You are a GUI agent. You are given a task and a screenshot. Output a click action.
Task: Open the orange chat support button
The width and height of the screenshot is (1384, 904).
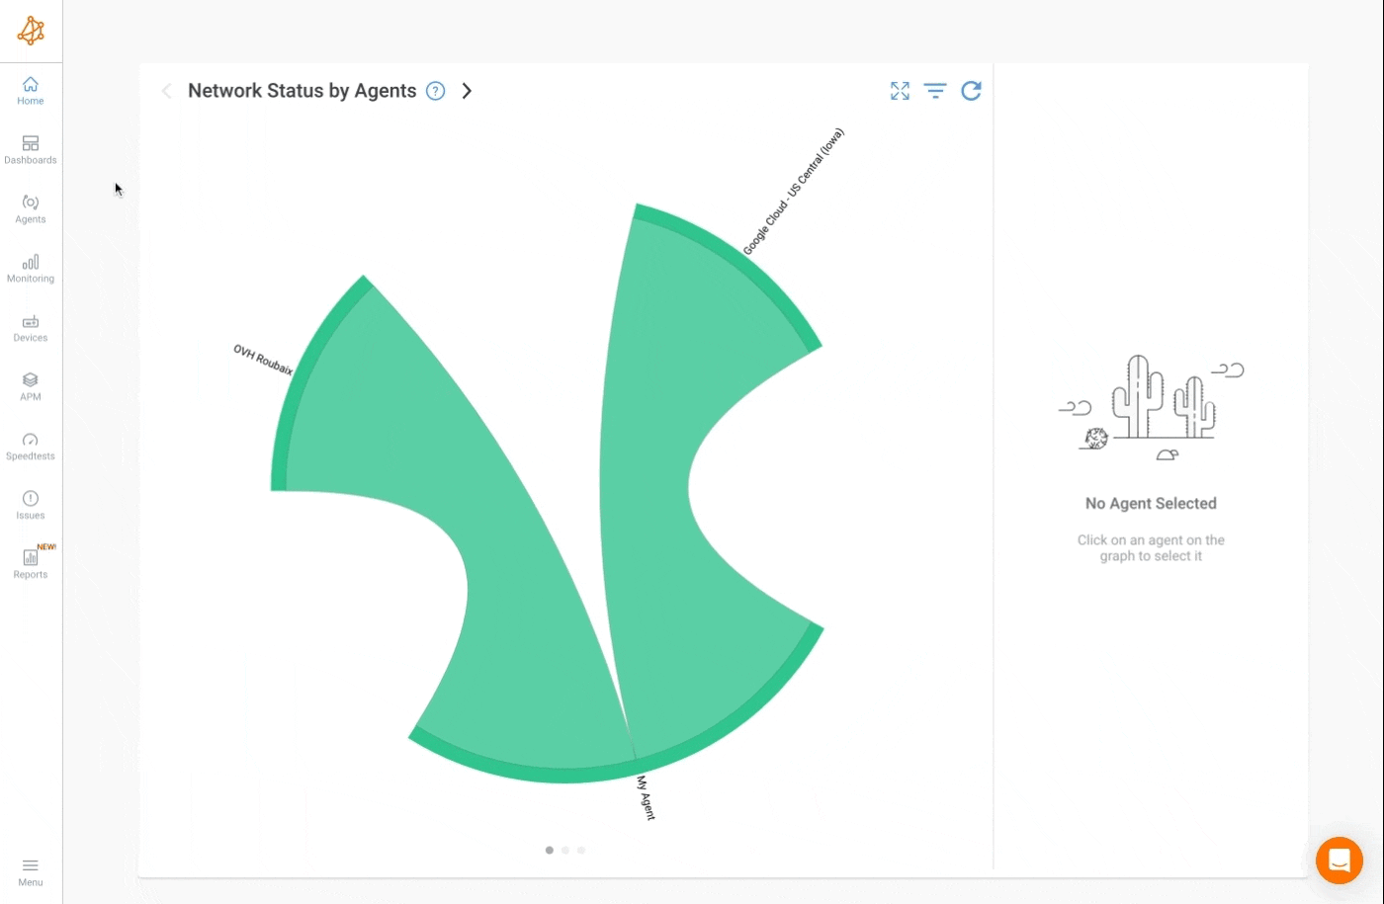point(1340,861)
